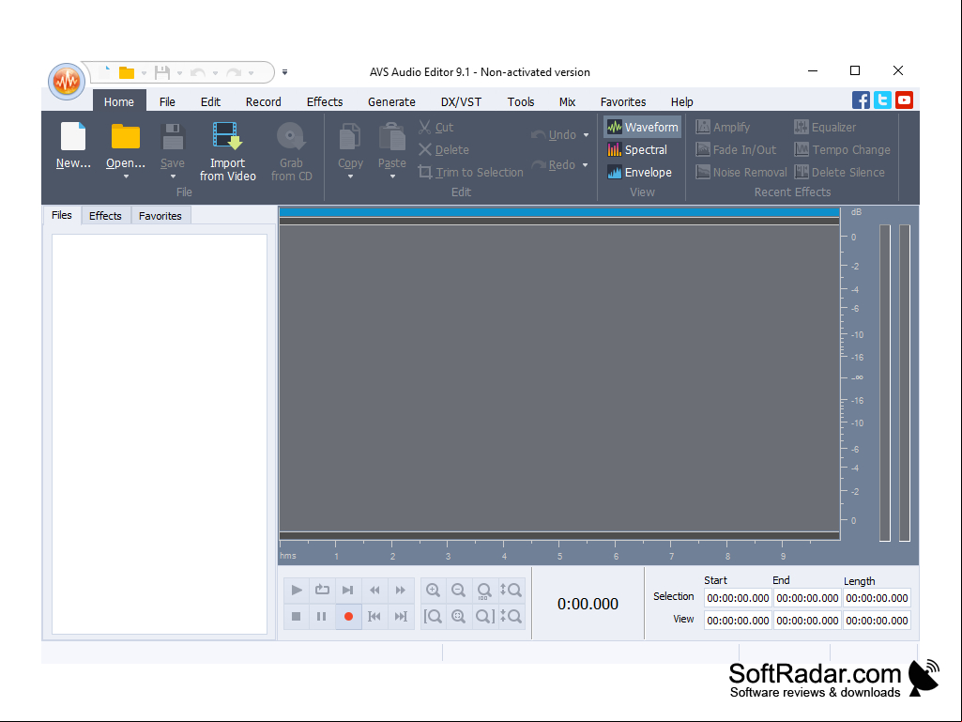
Task: Open the AVS Audio Editor application orb menu
Action: (67, 81)
